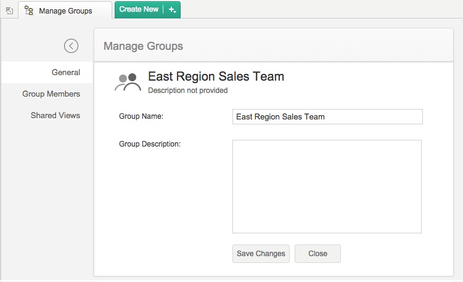The height and width of the screenshot is (282, 463).
Task: Click the Close button
Action: point(318,253)
